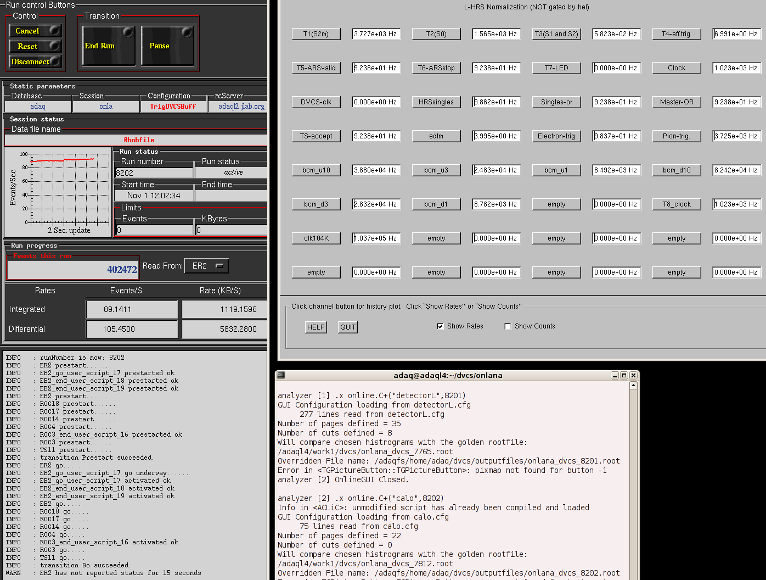Image resolution: width=766 pixels, height=580 pixels.
Task: Click the WARN ER2 not reported log line
Action: (x=103, y=573)
